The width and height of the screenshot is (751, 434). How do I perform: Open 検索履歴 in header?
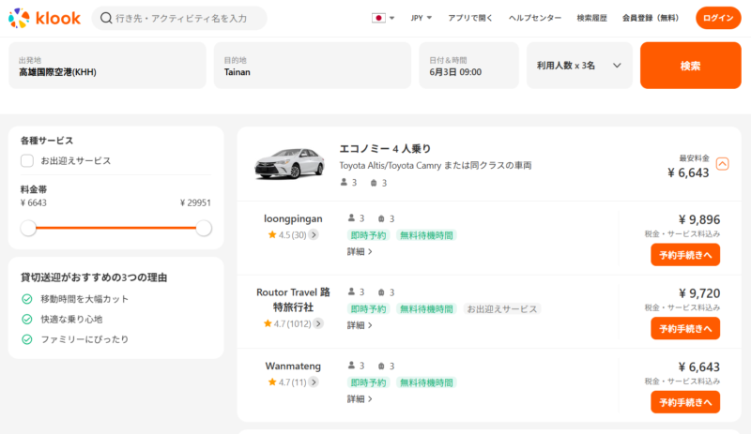pos(591,18)
